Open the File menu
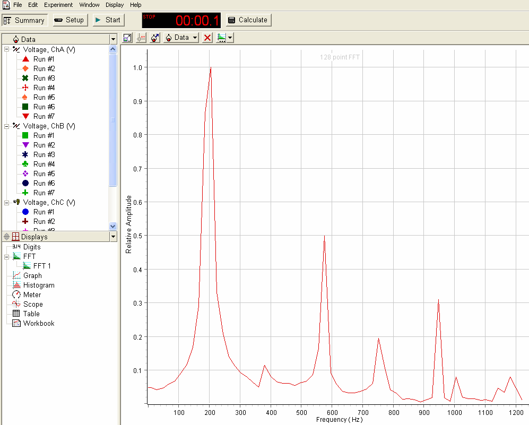The height and width of the screenshot is (425, 529). coord(18,5)
